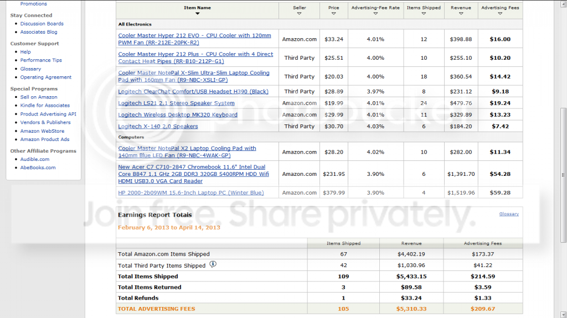Image resolution: width=567 pixels, height=318 pixels.
Task: Open Performance Tips under Customer Support
Action: (41, 60)
